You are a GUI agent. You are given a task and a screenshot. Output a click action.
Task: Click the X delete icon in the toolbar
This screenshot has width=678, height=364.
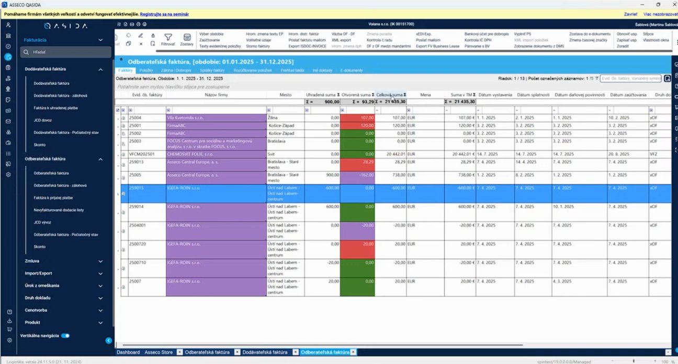[141, 44]
